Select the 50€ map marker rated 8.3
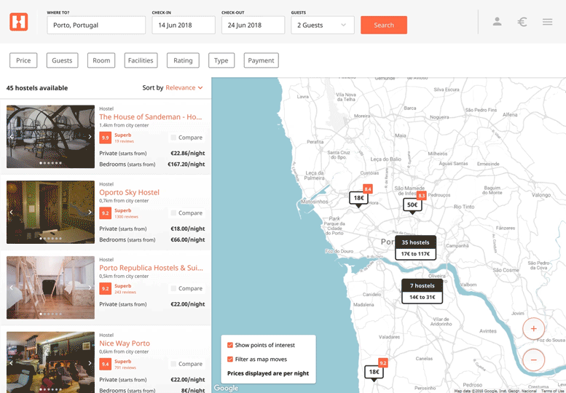 412,205
